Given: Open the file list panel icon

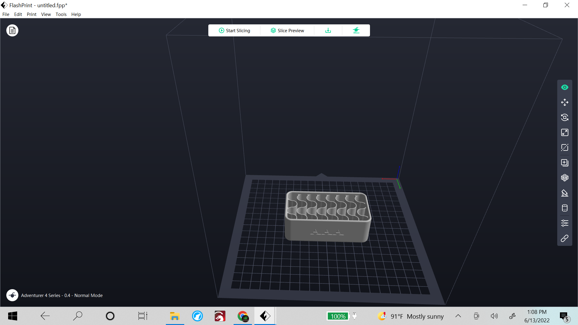Looking at the screenshot, I should (12, 30).
